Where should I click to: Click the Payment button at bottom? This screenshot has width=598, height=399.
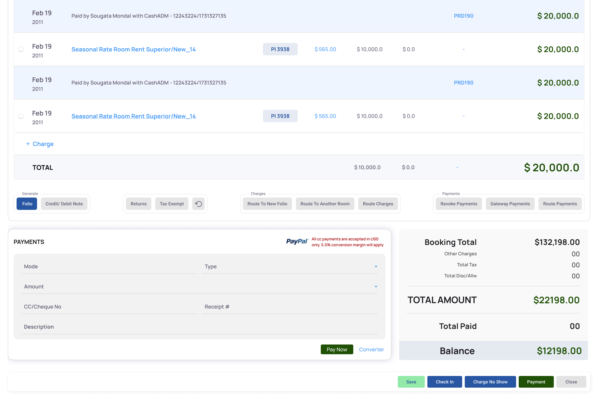click(536, 382)
